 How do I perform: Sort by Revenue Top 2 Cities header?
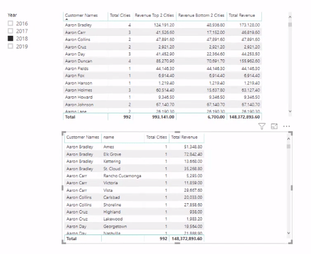click(154, 15)
